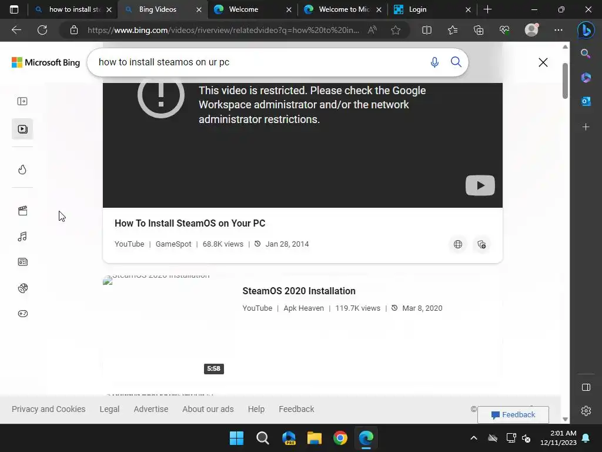Image resolution: width=602 pixels, height=452 pixels.
Task: Launch Google Chrome from taskbar
Action: (x=340, y=438)
